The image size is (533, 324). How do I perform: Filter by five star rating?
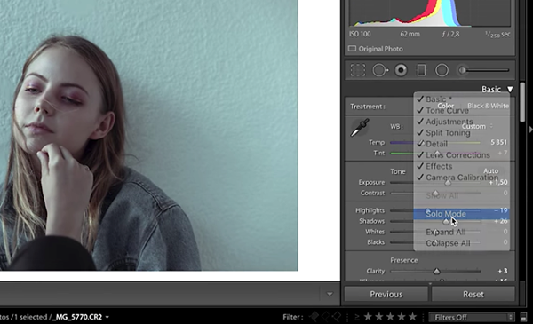pyautogui.click(x=413, y=317)
